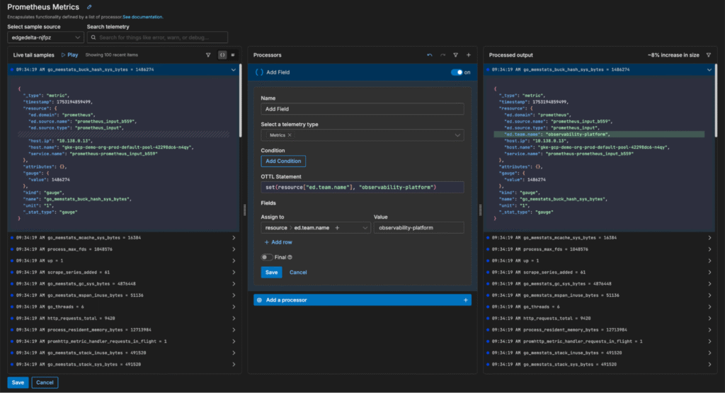725x393 pixels.
Task: Click the filter icon in Live tail samples
Action: (x=208, y=55)
